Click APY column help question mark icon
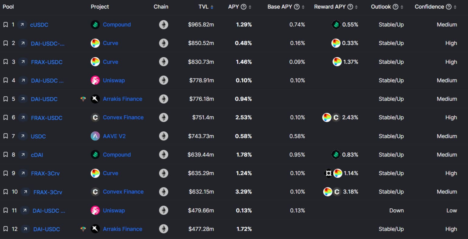The height and width of the screenshot is (239, 468). coord(243,7)
